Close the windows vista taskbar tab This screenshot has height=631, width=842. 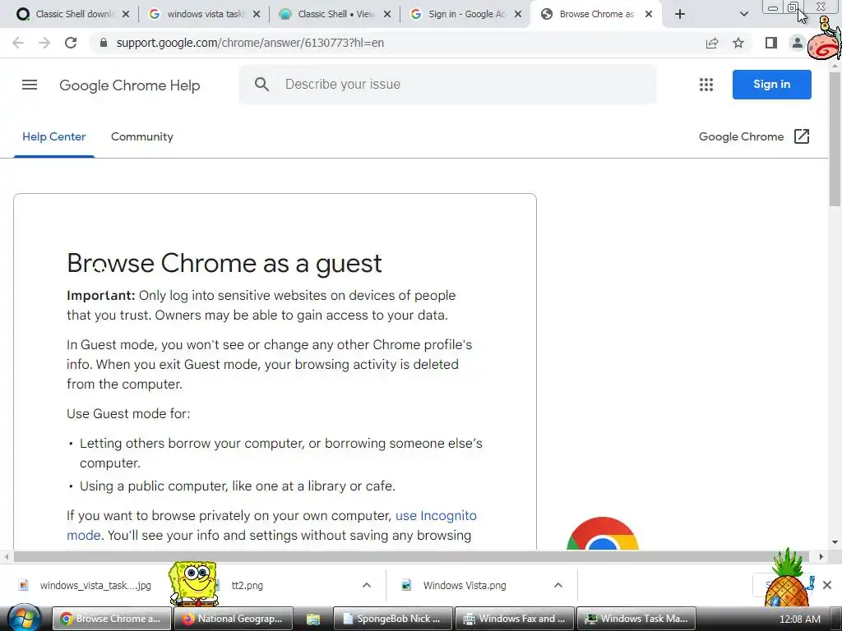click(x=257, y=14)
